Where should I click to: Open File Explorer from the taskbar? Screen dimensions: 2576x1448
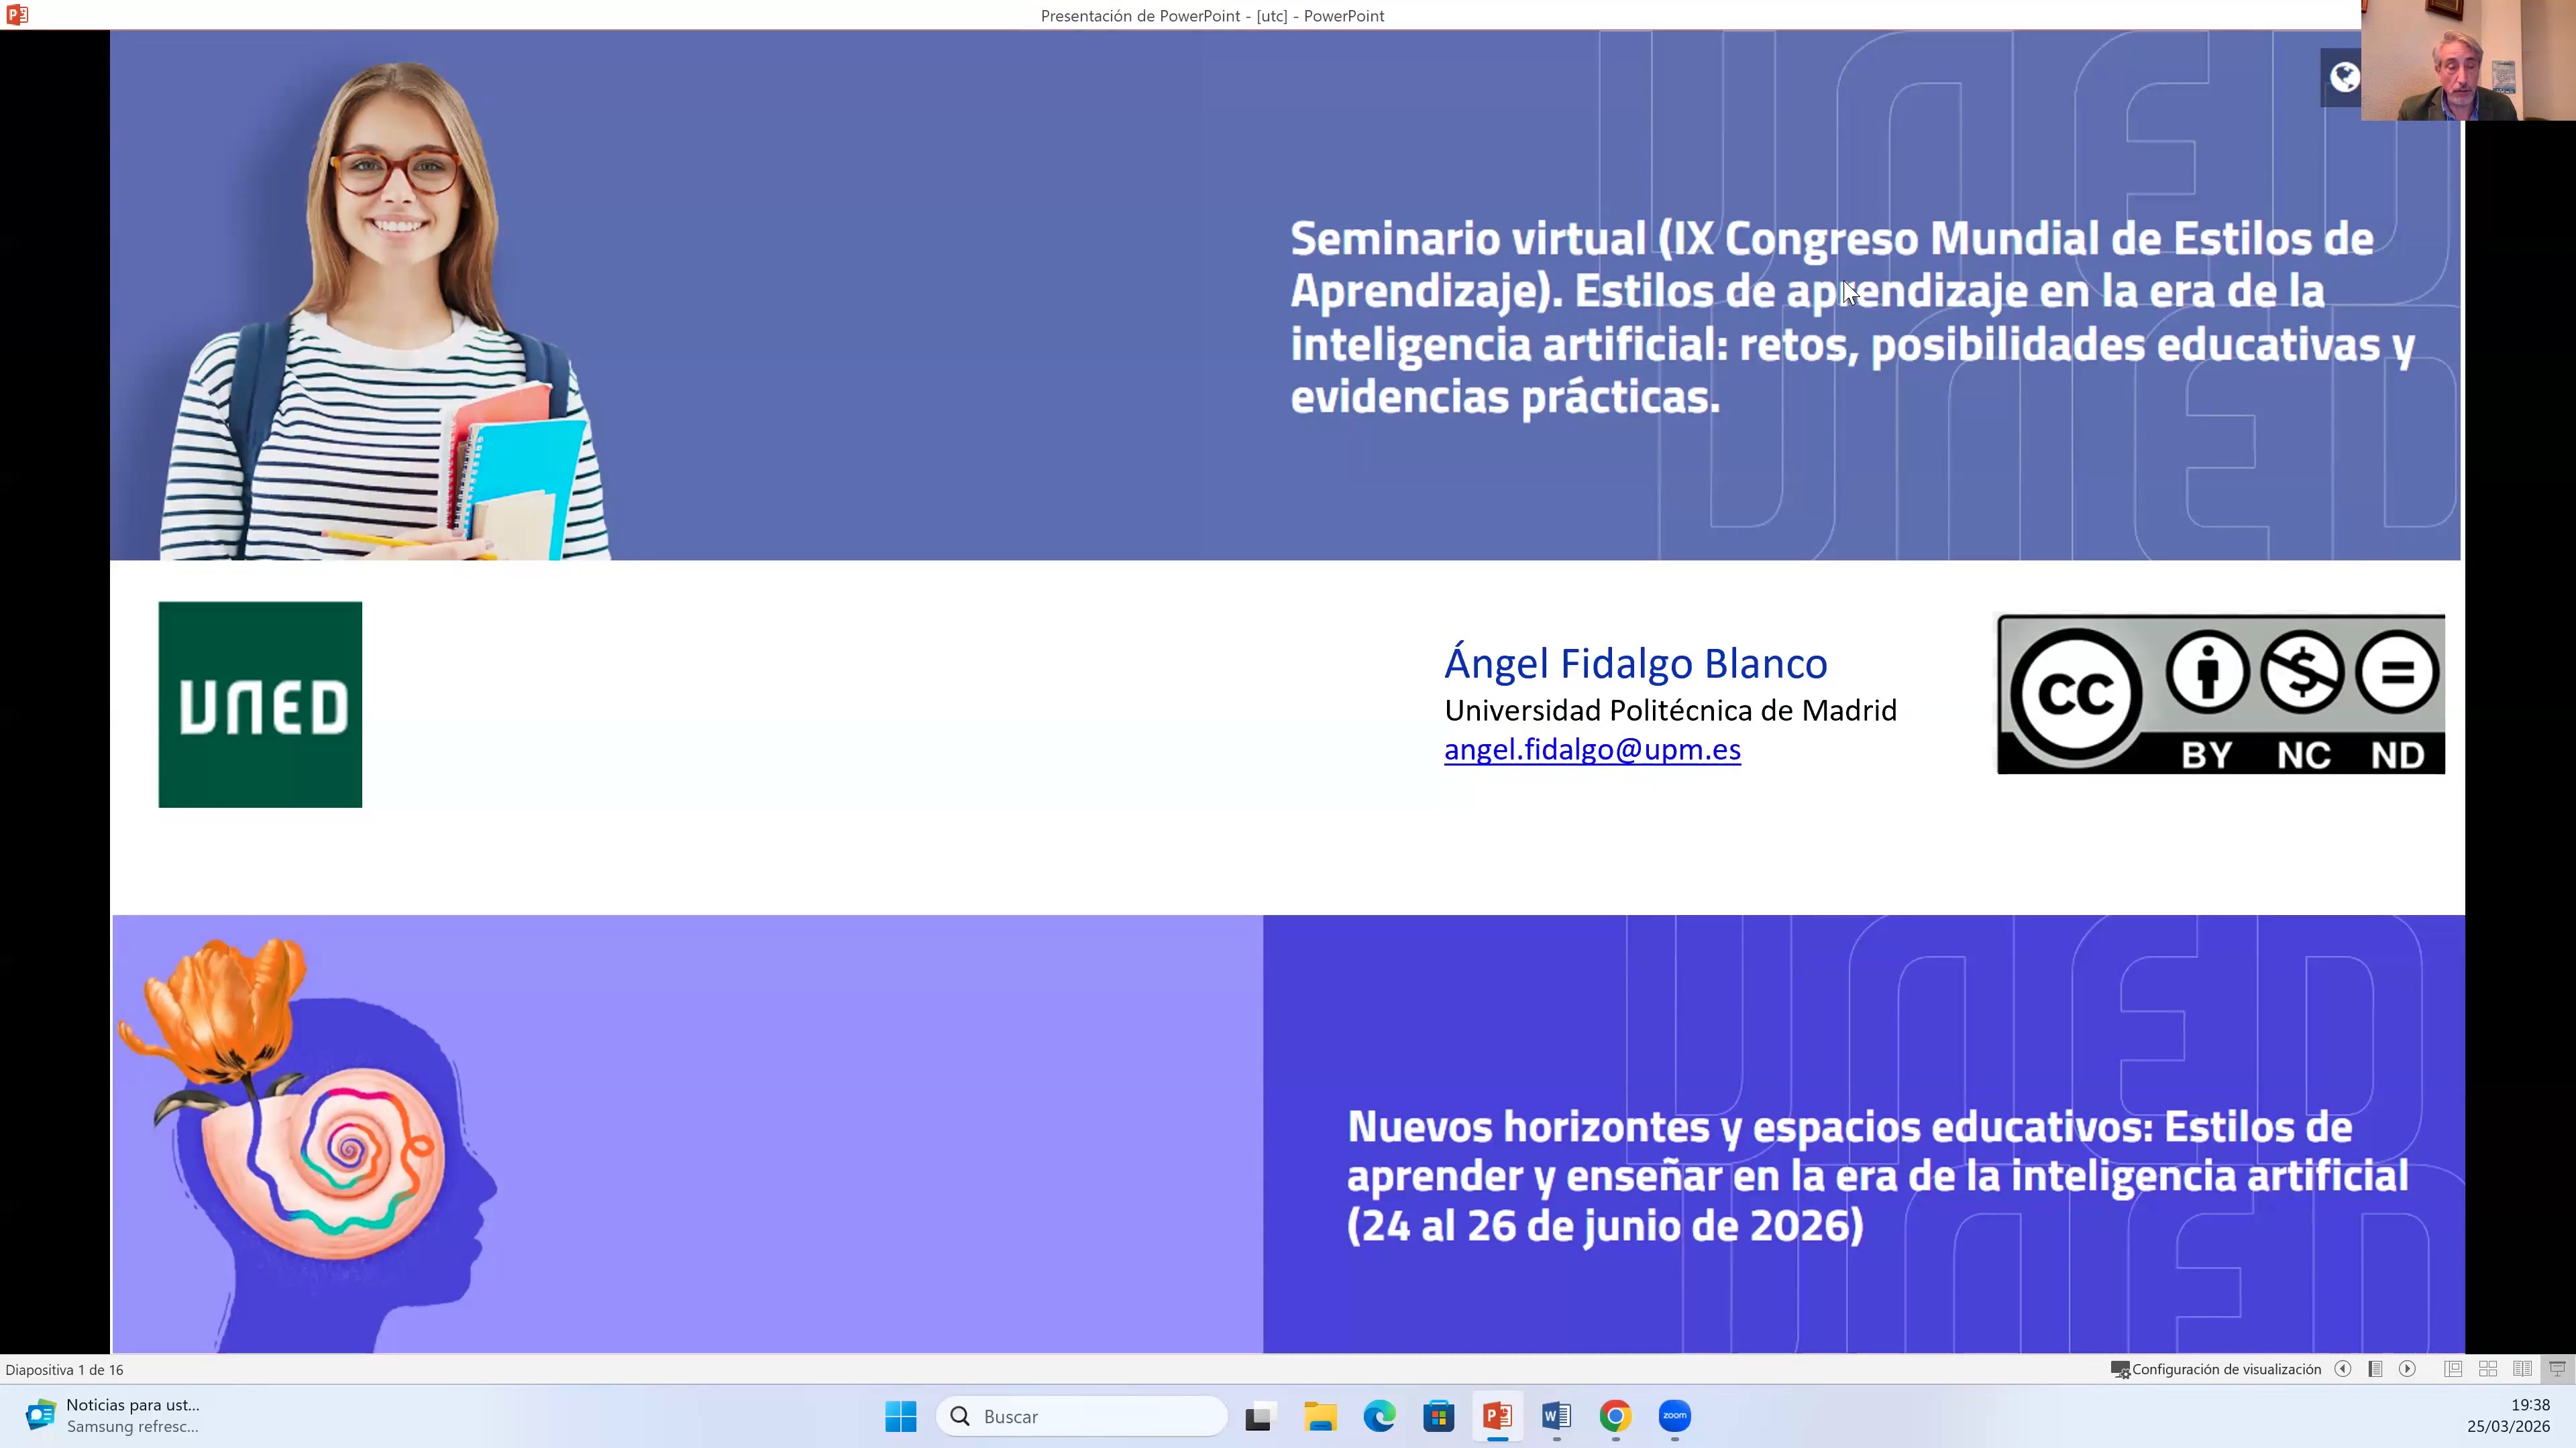(x=1320, y=1416)
